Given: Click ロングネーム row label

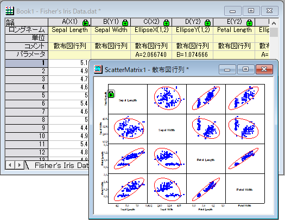Looking at the screenshot, I should click(27, 30).
